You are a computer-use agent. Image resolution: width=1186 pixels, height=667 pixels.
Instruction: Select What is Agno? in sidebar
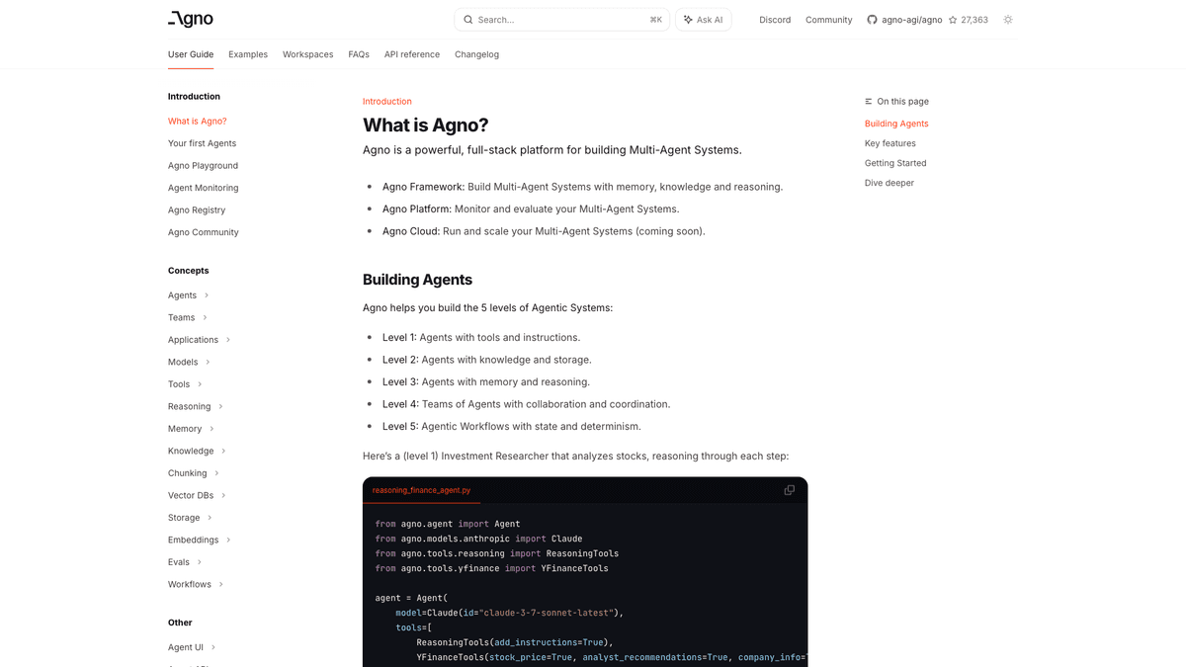point(198,122)
